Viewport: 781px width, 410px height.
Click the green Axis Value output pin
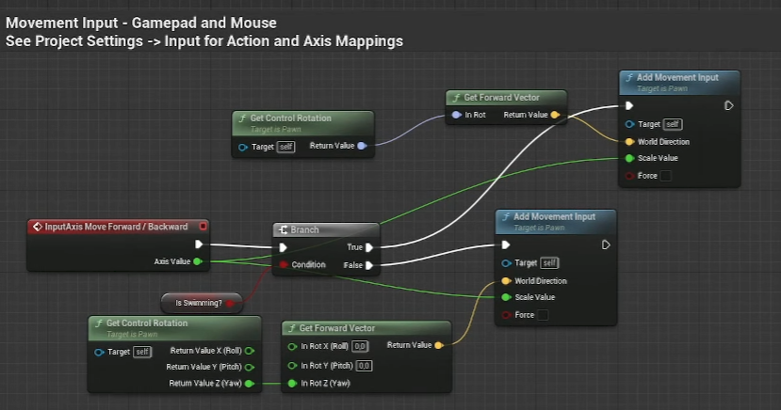[x=198, y=261]
